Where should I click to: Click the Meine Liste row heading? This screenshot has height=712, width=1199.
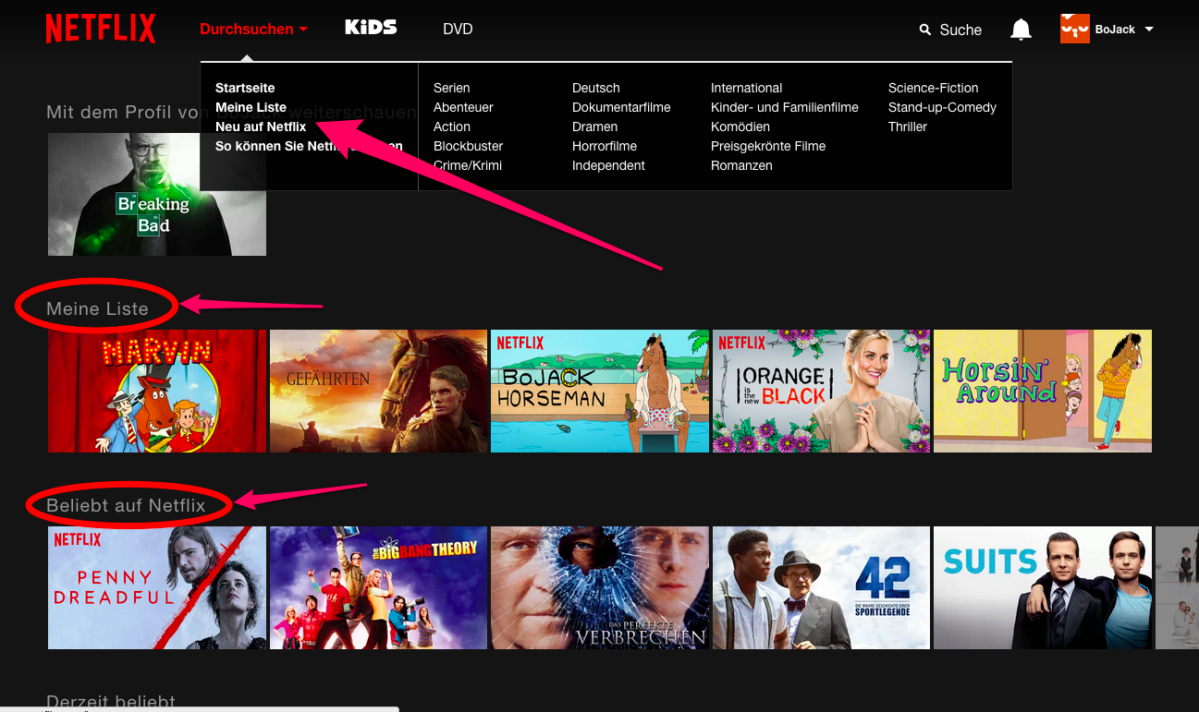(x=97, y=308)
